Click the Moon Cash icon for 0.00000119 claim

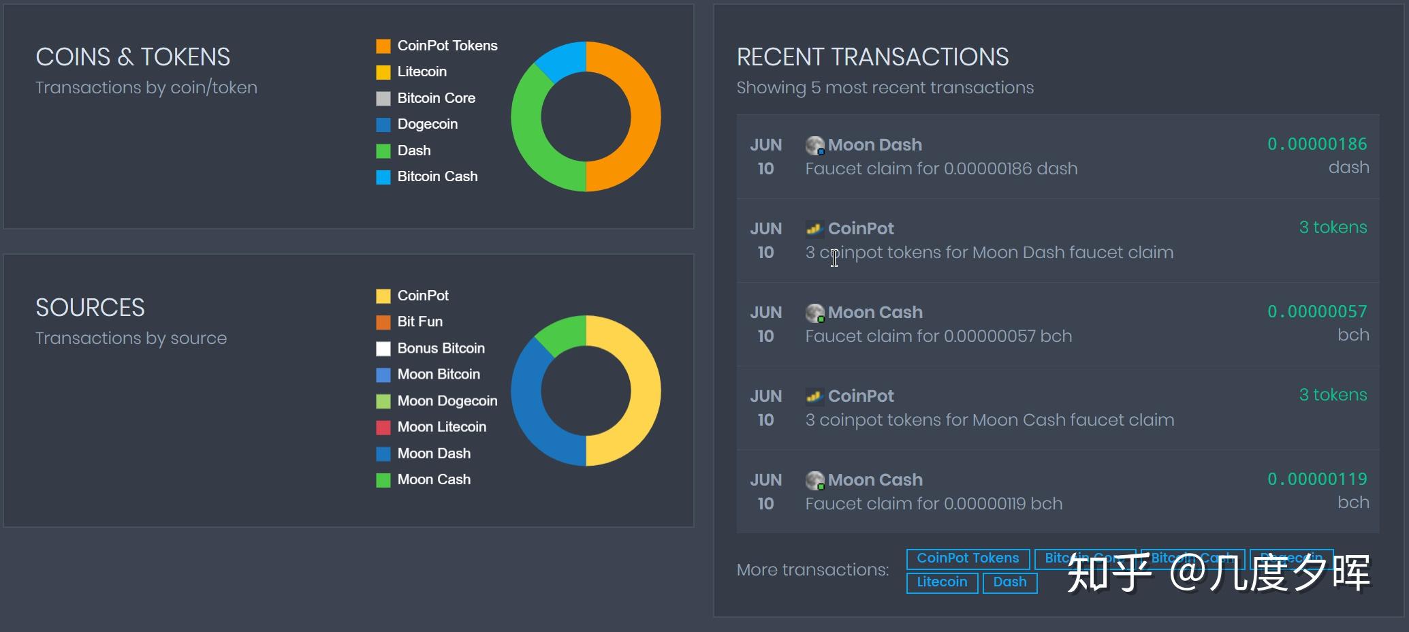tap(815, 480)
